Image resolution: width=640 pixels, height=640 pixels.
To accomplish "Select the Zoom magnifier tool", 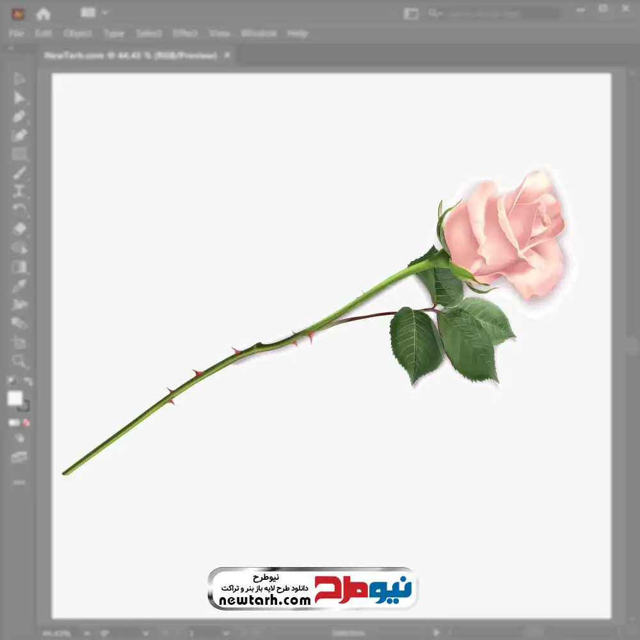I will pos(19,361).
